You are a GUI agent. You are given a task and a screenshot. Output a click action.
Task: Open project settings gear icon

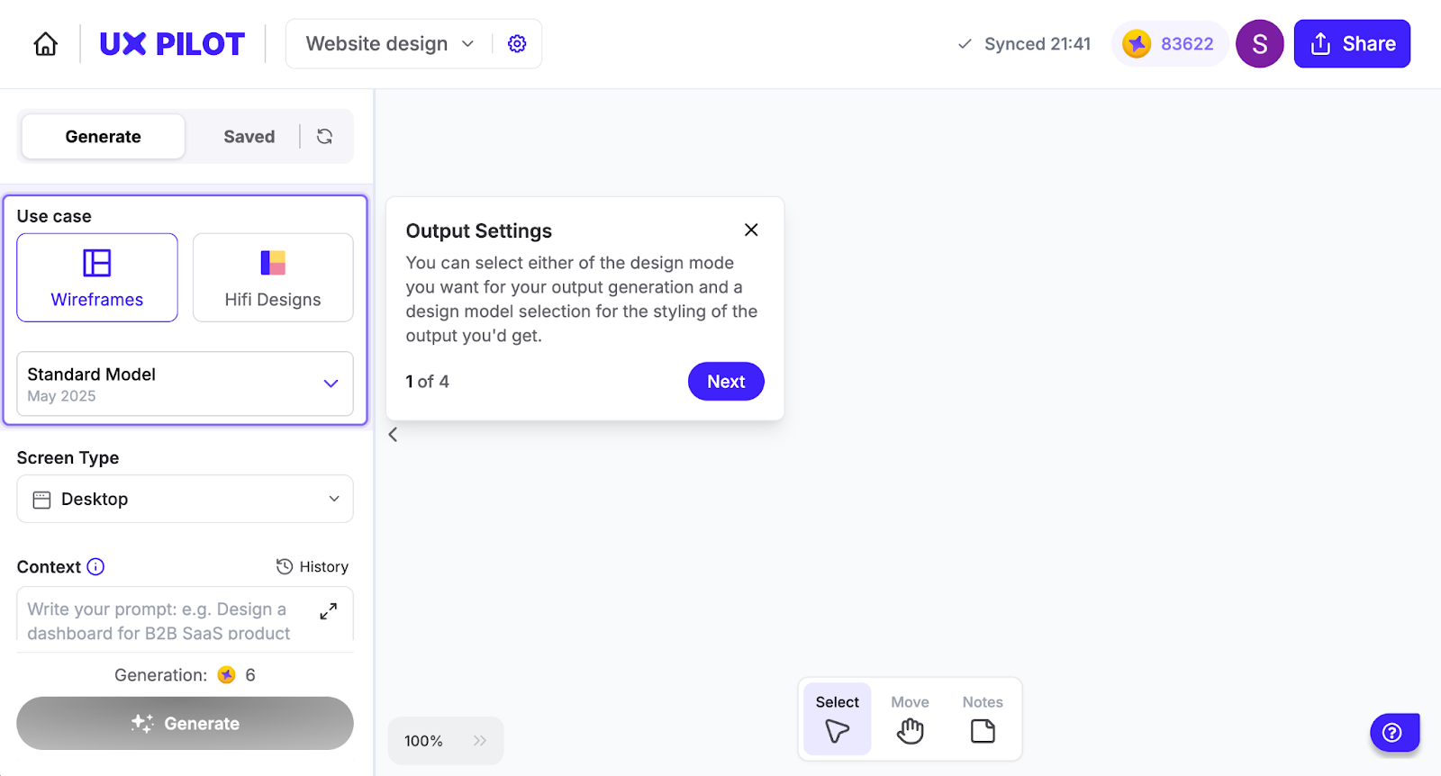517,44
